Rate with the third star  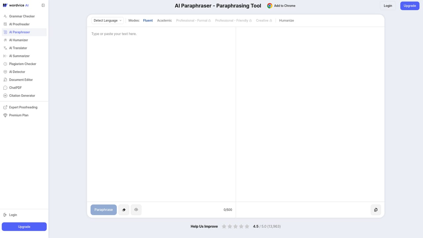(235, 226)
